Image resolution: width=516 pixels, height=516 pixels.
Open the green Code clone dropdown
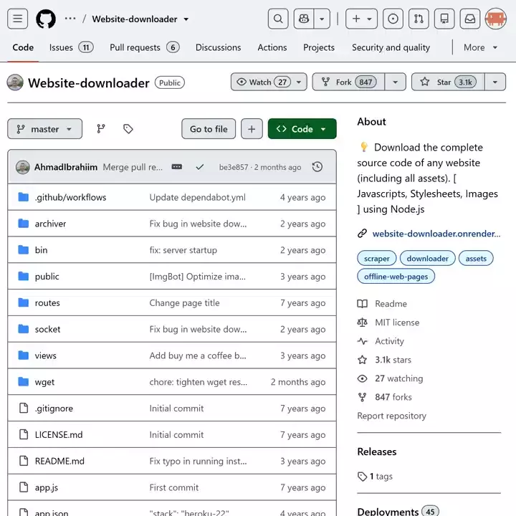tap(302, 129)
